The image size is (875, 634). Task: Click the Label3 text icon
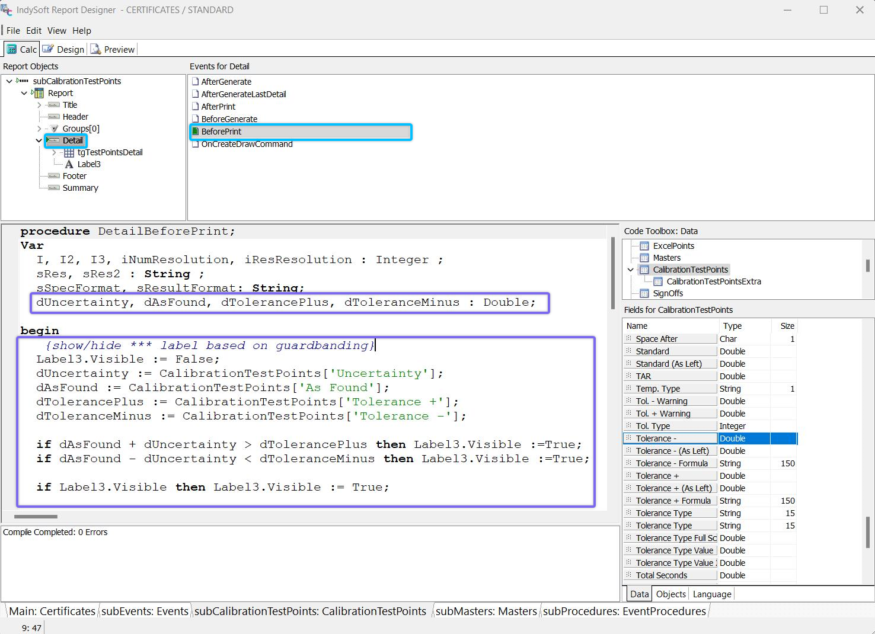click(69, 164)
